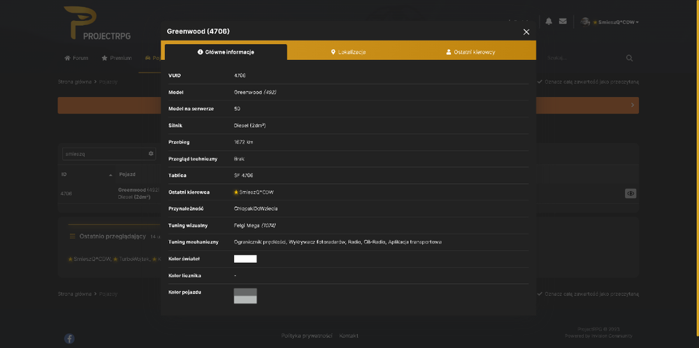Open messages envelope icon
The image size is (699, 348).
click(563, 22)
